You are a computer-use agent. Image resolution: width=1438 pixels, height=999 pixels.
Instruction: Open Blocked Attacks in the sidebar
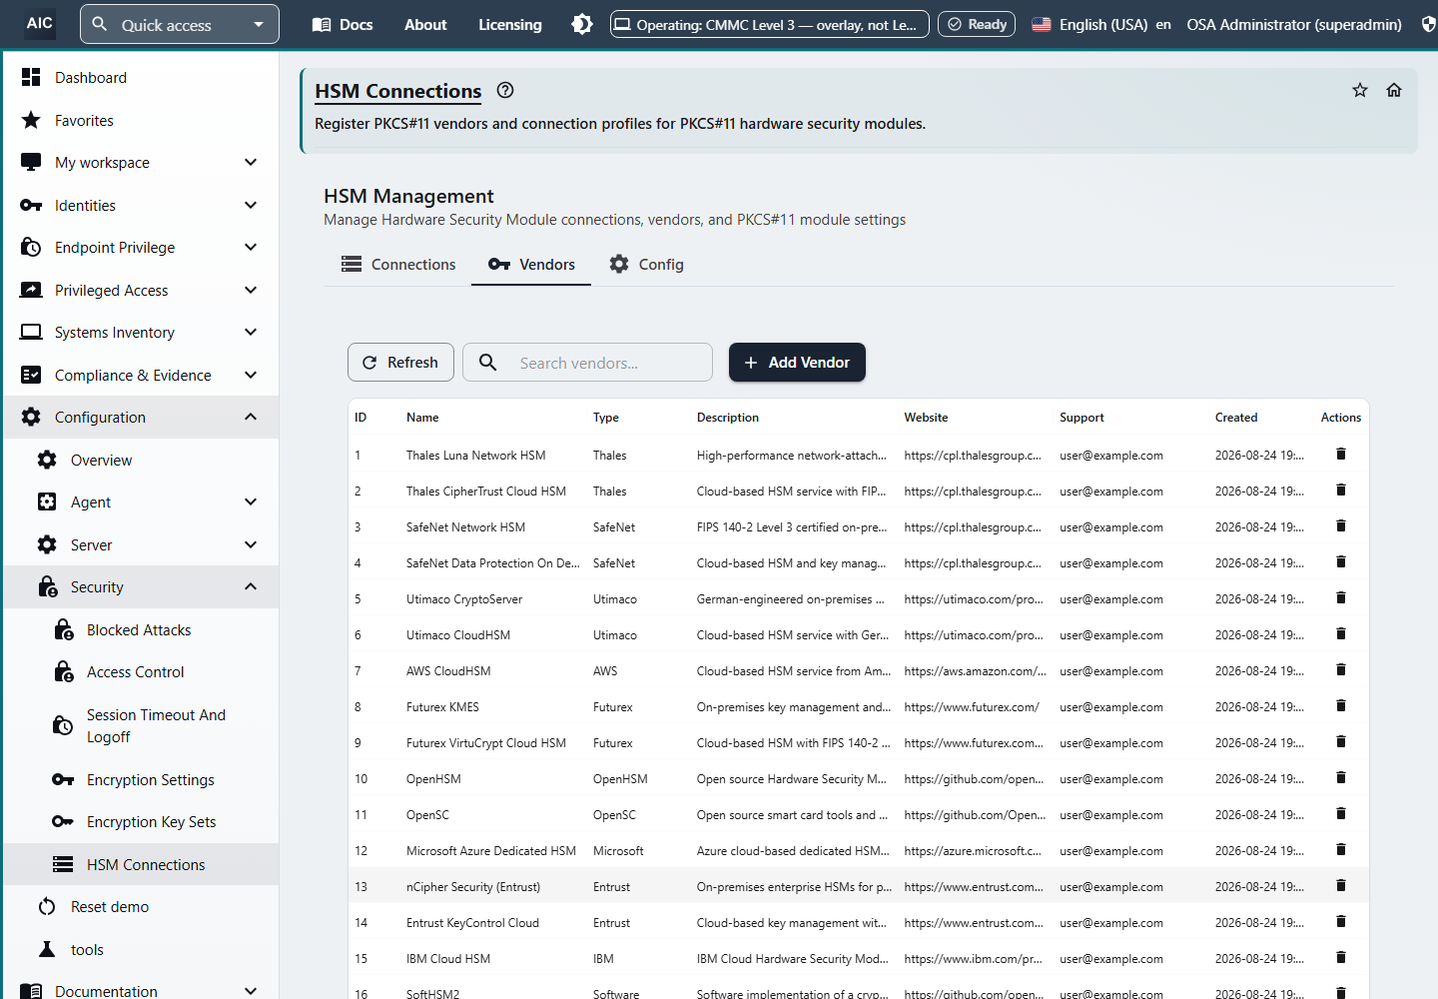141,629
